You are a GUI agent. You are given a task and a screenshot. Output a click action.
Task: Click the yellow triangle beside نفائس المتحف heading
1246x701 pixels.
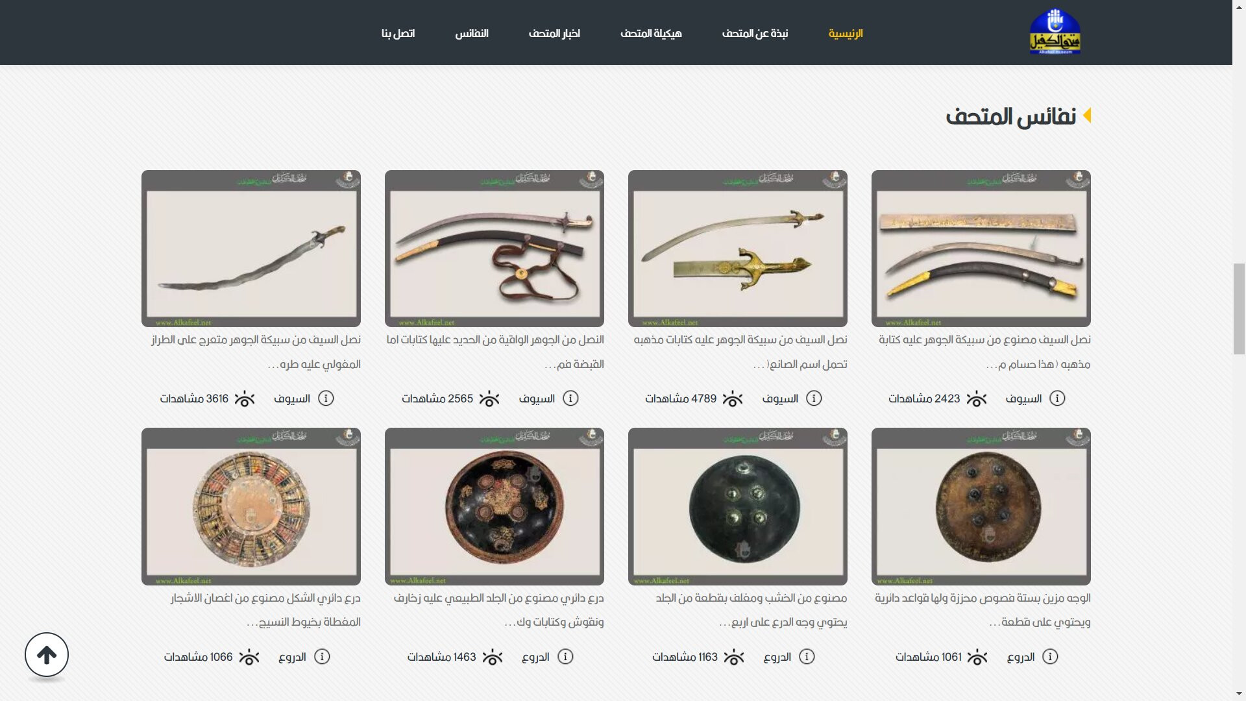pos(1087,116)
